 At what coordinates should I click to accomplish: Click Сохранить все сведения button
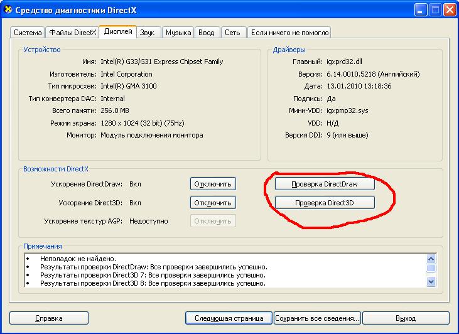click(317, 318)
